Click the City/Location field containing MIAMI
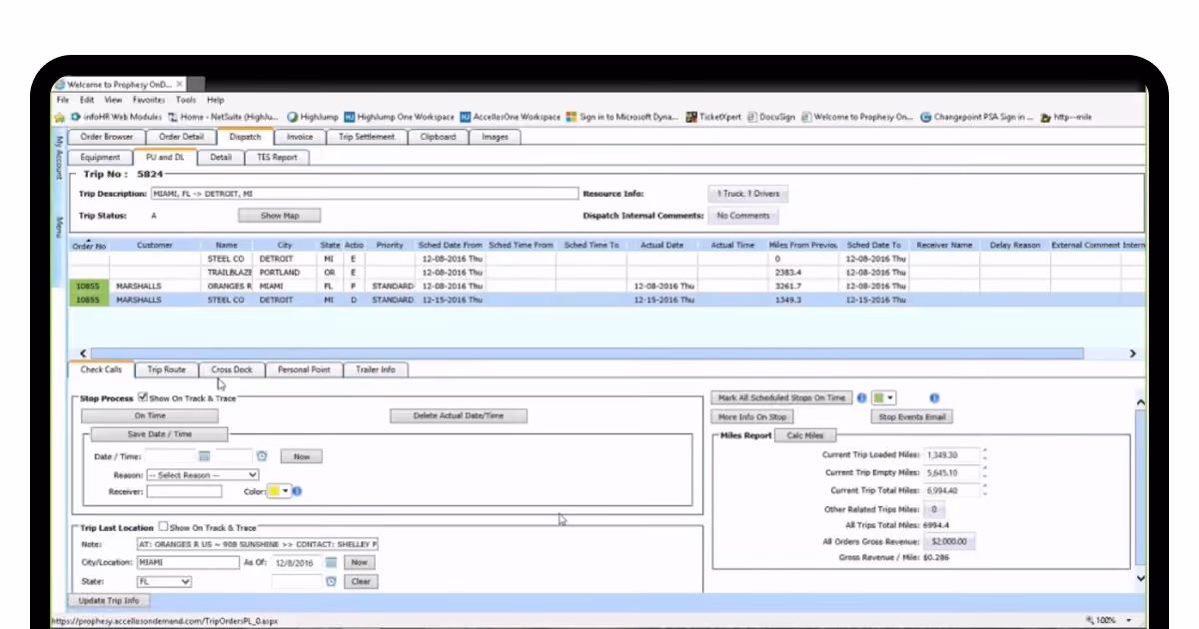 [x=187, y=562]
